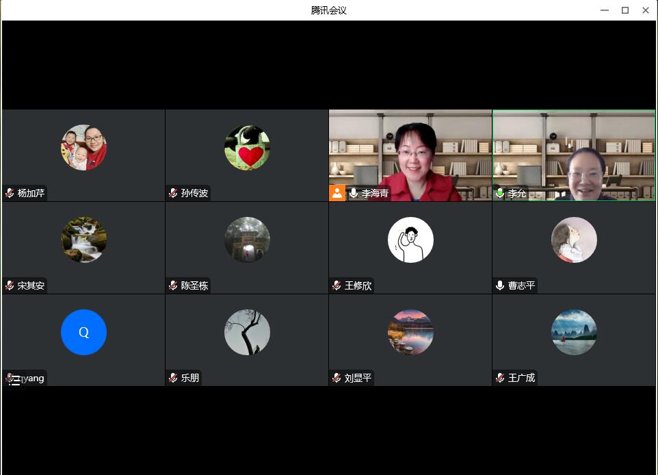Minimize the 腾讯会议 meeting window
The image size is (658, 475).
tap(605, 10)
